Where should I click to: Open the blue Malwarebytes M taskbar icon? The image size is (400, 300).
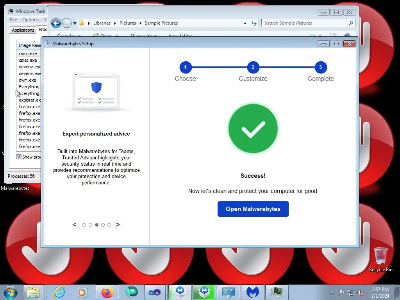[x=253, y=292]
